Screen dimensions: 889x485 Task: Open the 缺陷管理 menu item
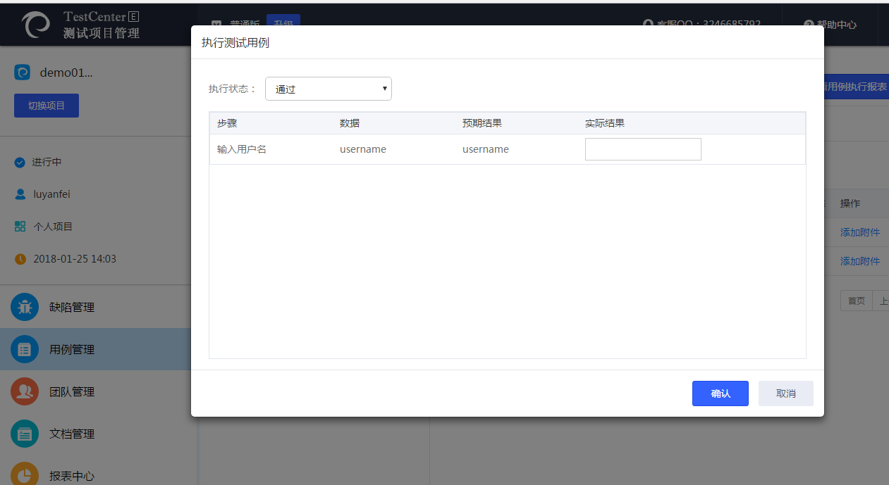coord(72,307)
